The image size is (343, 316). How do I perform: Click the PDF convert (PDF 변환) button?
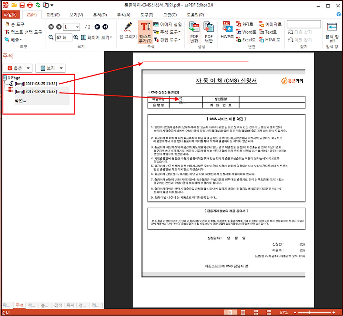(194, 32)
